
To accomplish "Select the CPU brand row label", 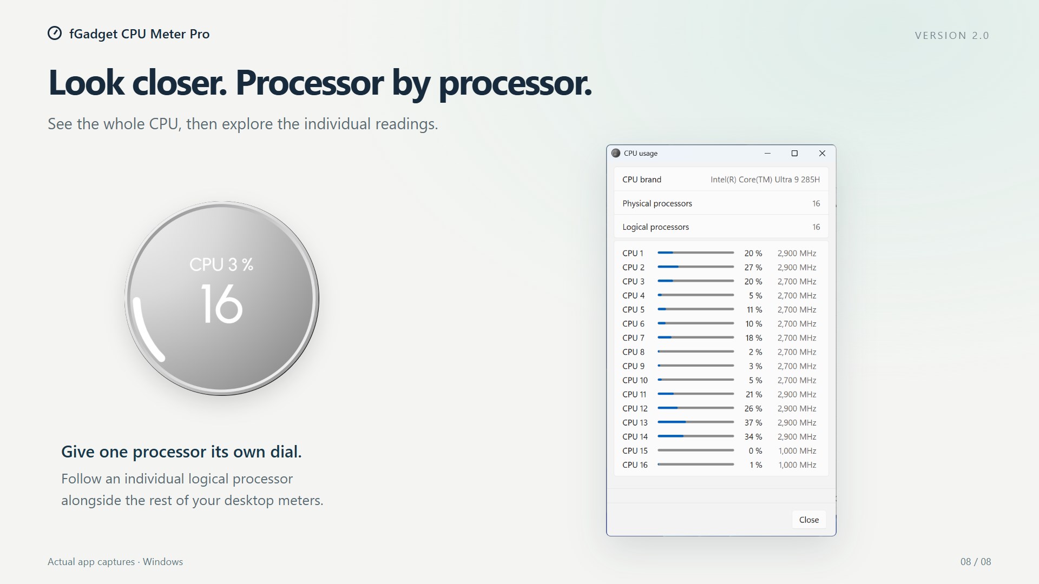I will [x=642, y=180].
